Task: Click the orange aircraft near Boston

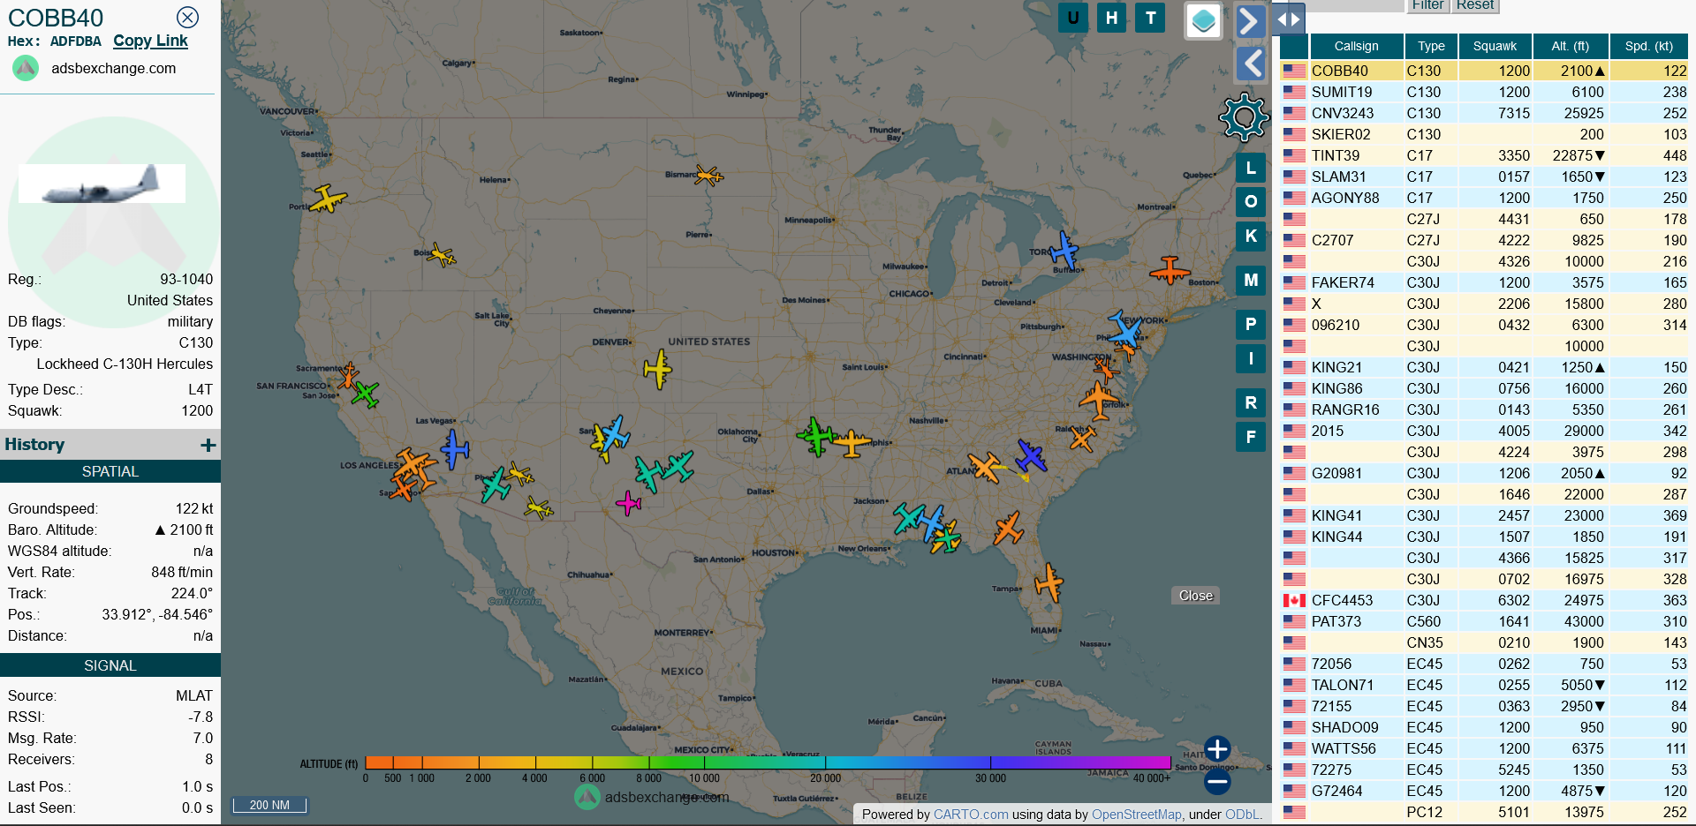Action: [1170, 270]
